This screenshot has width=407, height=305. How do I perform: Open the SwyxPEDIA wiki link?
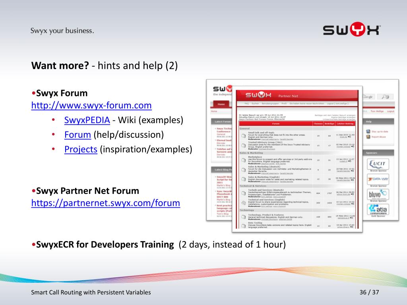[x=87, y=120]
